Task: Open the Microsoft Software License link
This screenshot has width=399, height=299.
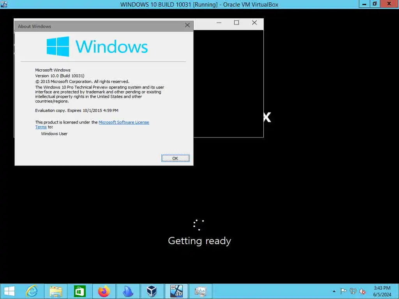Action: click(124, 122)
